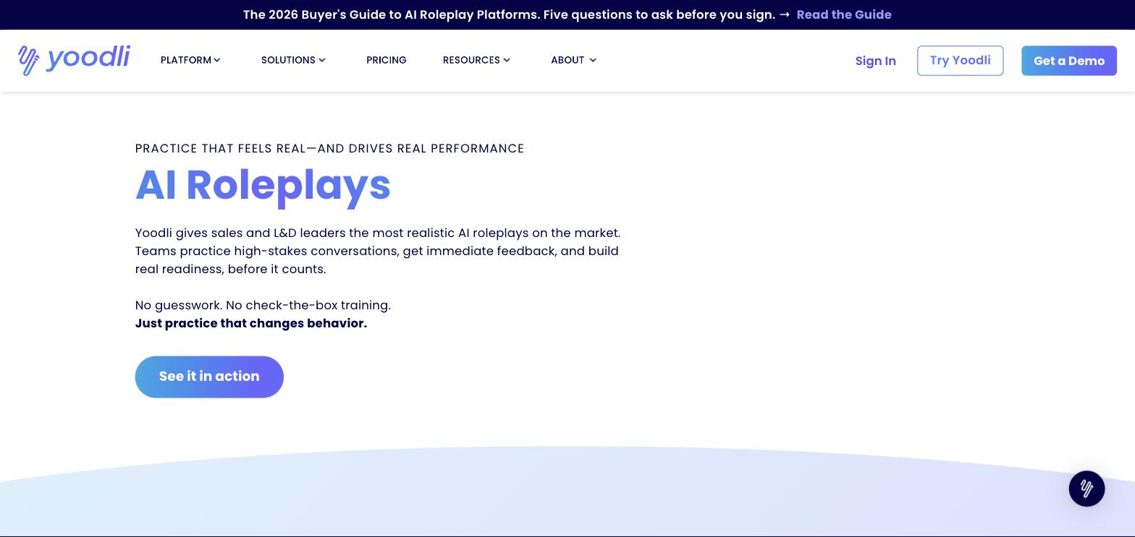Expand the Resources menu chevron
Image resolution: width=1135 pixels, height=537 pixels.
coord(507,60)
